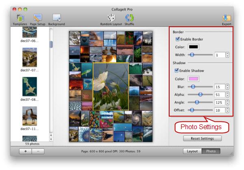Click the shadow Alpha slider
This screenshot has width=244, height=170.
(x=200, y=94)
